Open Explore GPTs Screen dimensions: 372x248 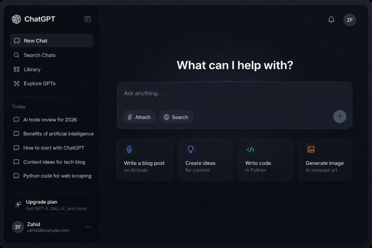40,84
